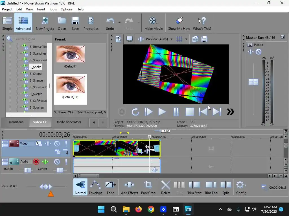Mute the Video track

pyautogui.click(x=57, y=143)
